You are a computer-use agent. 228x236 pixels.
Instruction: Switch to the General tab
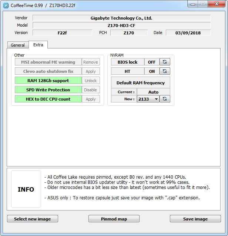[18, 45]
